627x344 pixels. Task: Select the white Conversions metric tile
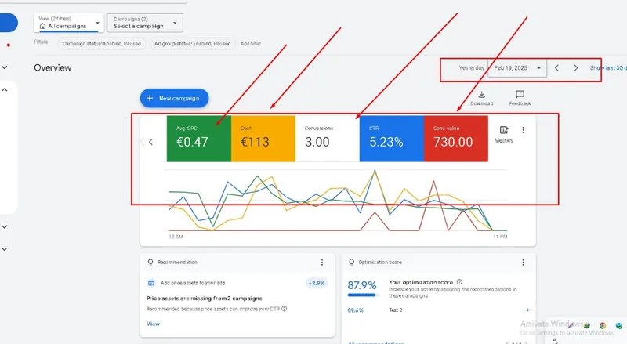328,139
